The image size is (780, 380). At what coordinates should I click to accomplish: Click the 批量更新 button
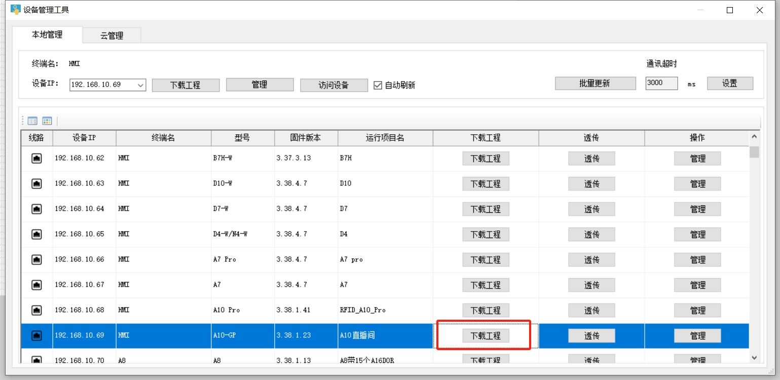[x=595, y=84]
